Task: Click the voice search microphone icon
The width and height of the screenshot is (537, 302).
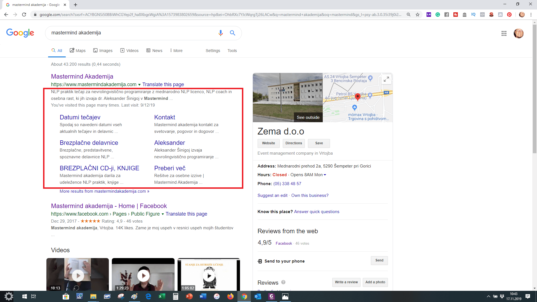Action: coord(220,33)
